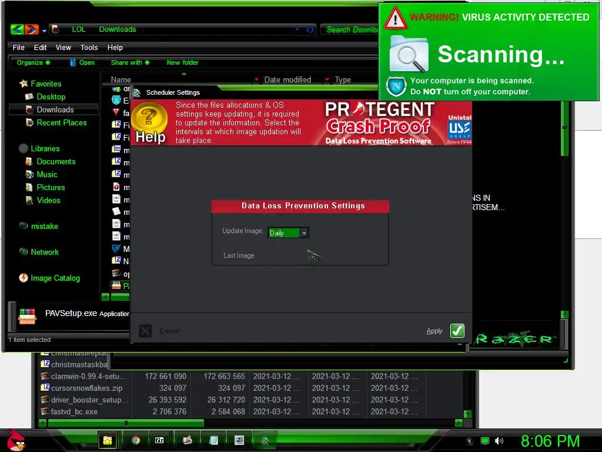This screenshot has height=452, width=602.
Task: Open the Name column filter arrow
Action: [256, 79]
